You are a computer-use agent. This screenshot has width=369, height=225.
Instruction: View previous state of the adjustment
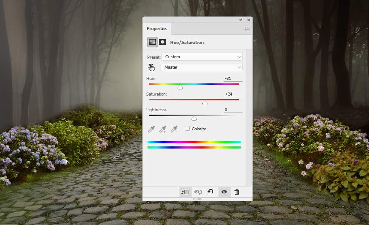pos(198,192)
